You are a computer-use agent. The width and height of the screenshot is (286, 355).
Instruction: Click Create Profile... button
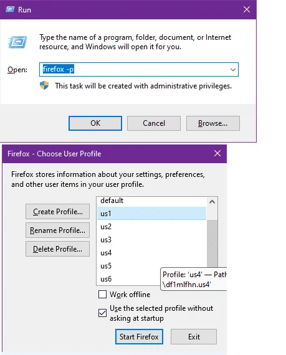[x=57, y=212]
